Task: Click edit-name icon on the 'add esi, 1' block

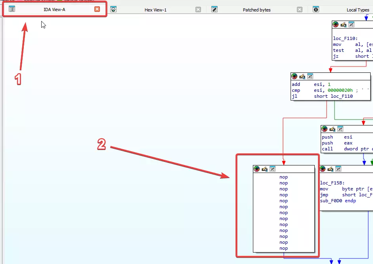Action: coord(302,76)
